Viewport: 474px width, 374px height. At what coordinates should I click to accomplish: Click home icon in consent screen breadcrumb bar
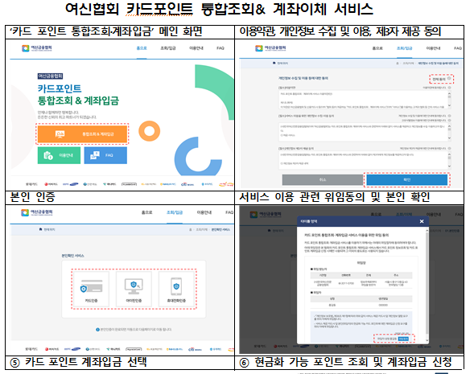coord(274,63)
